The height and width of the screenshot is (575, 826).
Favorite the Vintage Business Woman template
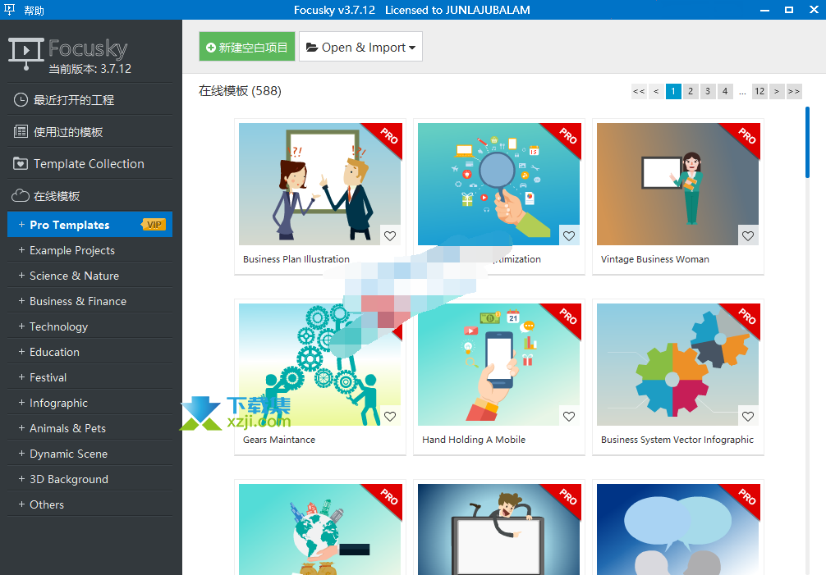click(x=748, y=235)
